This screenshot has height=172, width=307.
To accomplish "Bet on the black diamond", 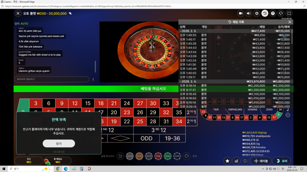I will [120, 138].
